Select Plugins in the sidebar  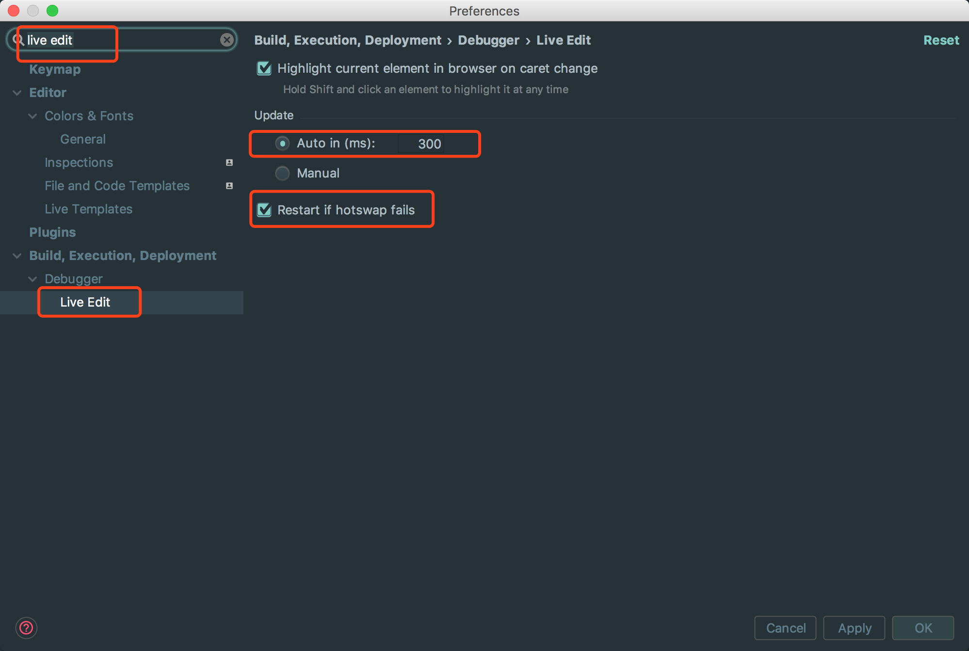pos(52,232)
